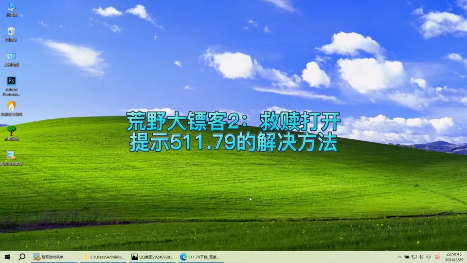
Task: Select the 单机游戏 tree icon on desktop
Action: [11, 133]
